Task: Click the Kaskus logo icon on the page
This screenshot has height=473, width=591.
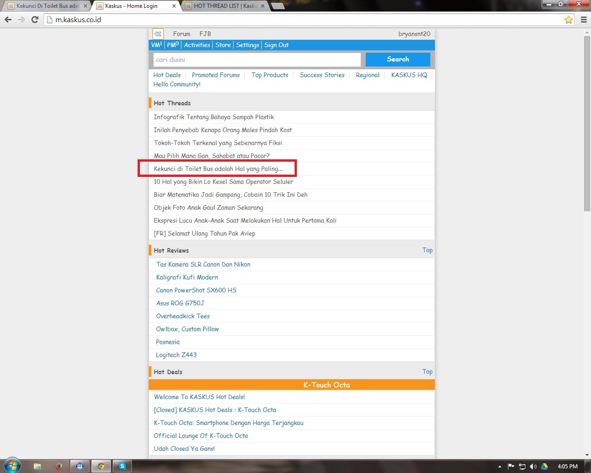Action: [x=158, y=34]
